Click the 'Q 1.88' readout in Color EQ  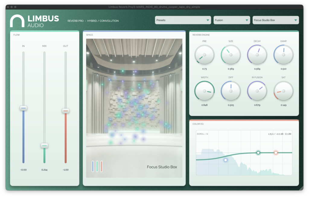point(288,134)
